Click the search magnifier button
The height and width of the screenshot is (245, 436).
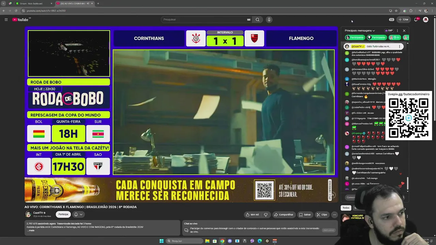pos(258,19)
